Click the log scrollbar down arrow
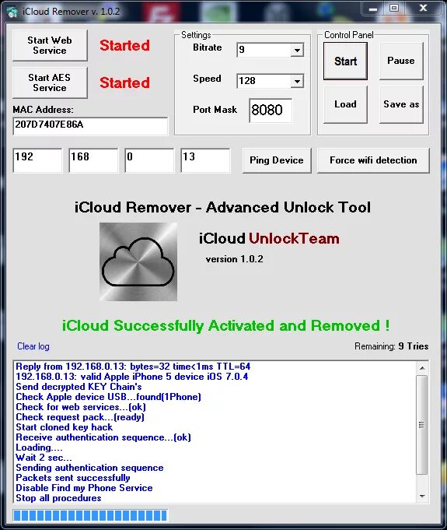This screenshot has width=447, height=530. [x=422, y=497]
